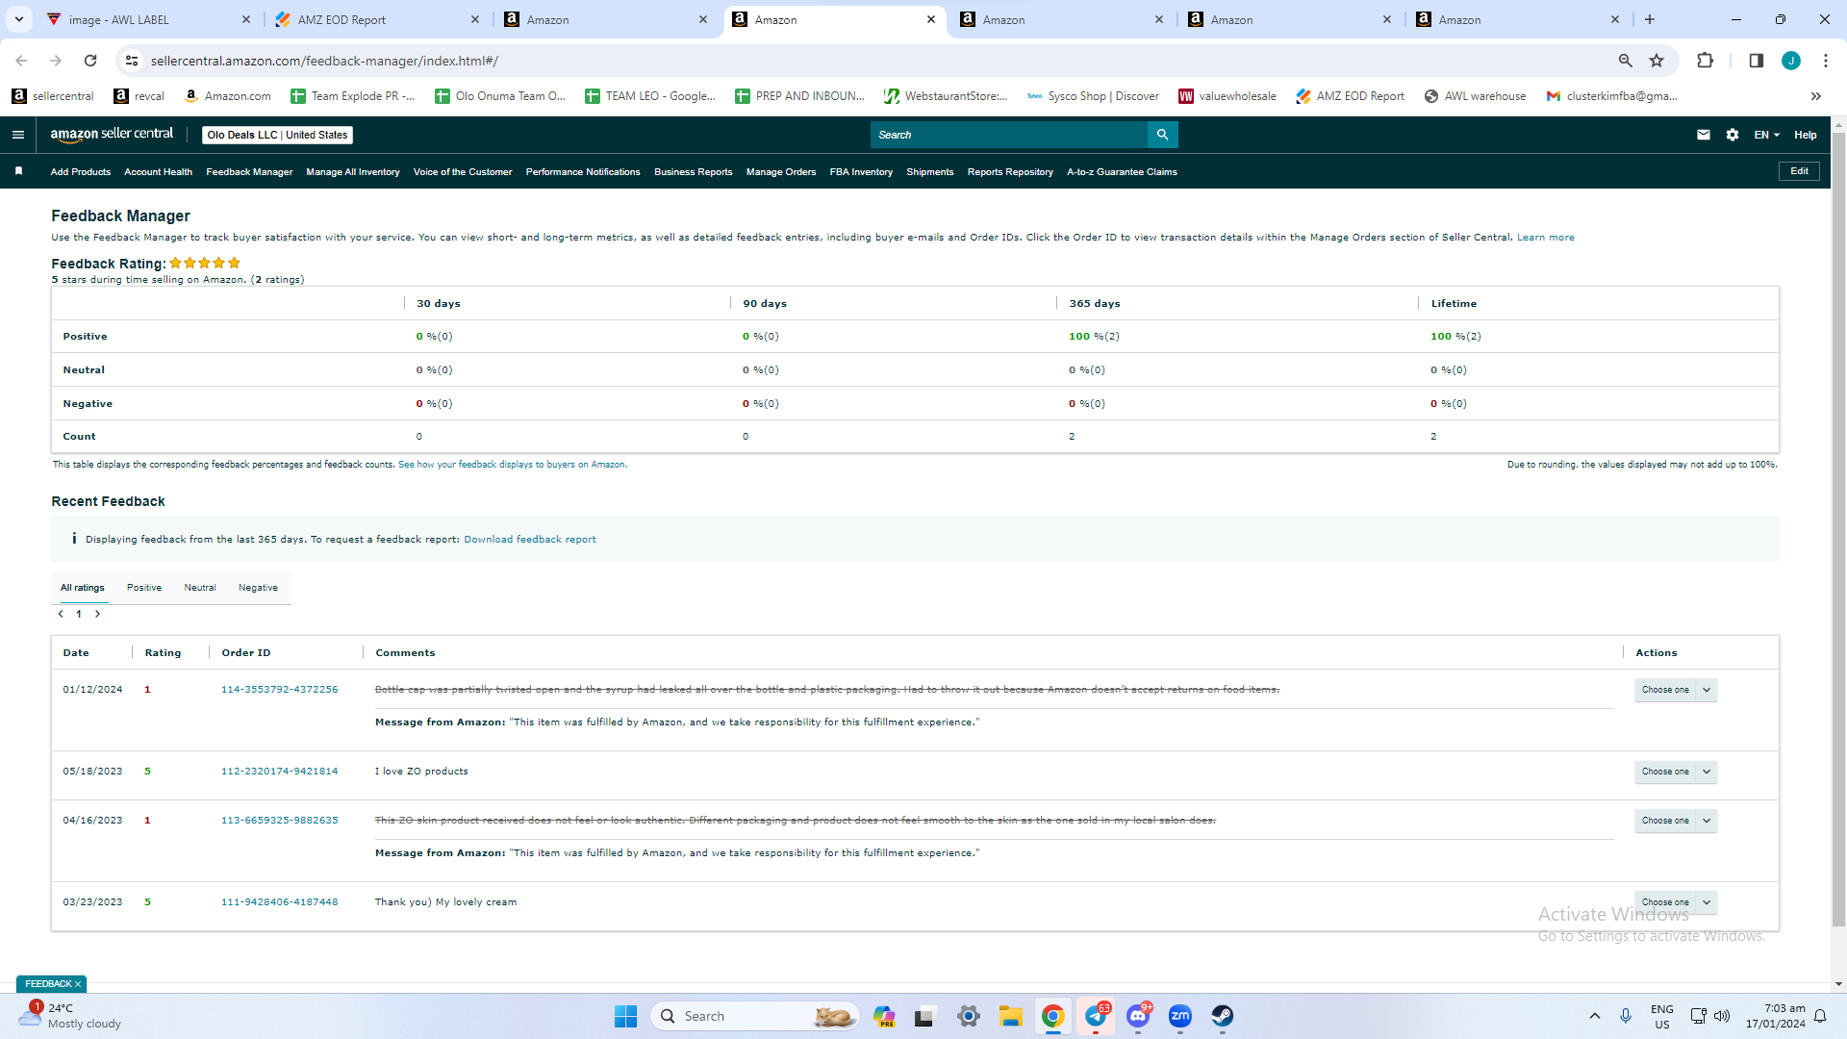Switch to the image - AWL LABEL browser tab
This screenshot has height=1039, width=1847.
tap(147, 19)
